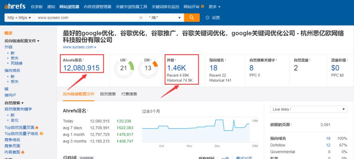Click 死链接 in the sidebar
Viewport: 354px width, 159px height.
(16, 63)
